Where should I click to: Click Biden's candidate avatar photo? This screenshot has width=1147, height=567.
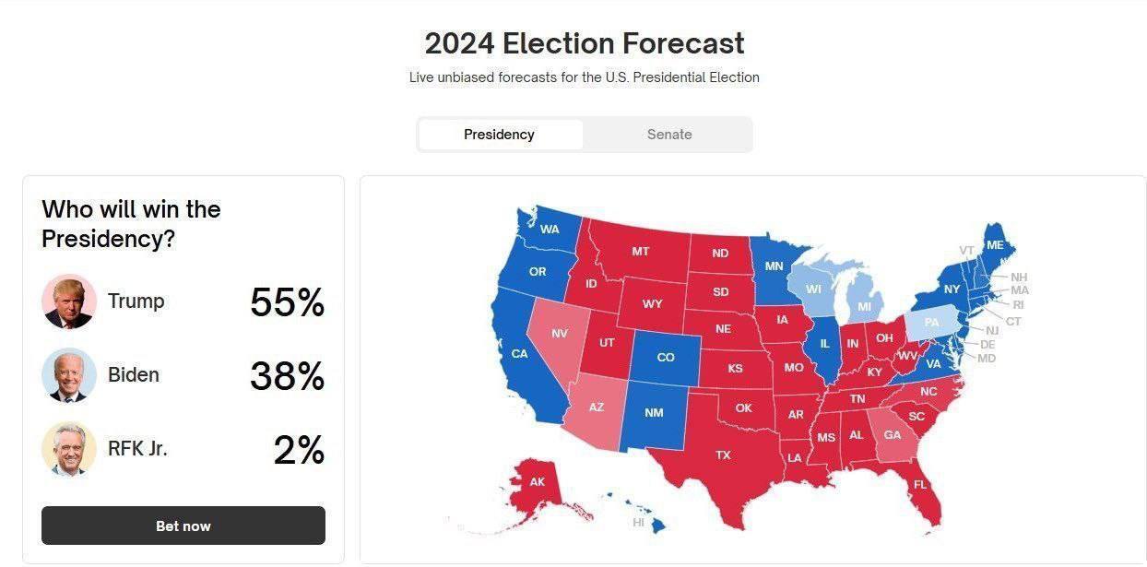pos(69,375)
